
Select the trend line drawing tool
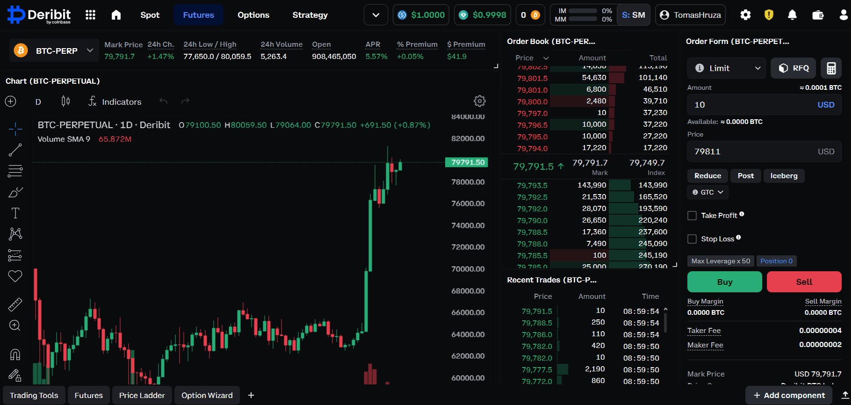tap(15, 150)
